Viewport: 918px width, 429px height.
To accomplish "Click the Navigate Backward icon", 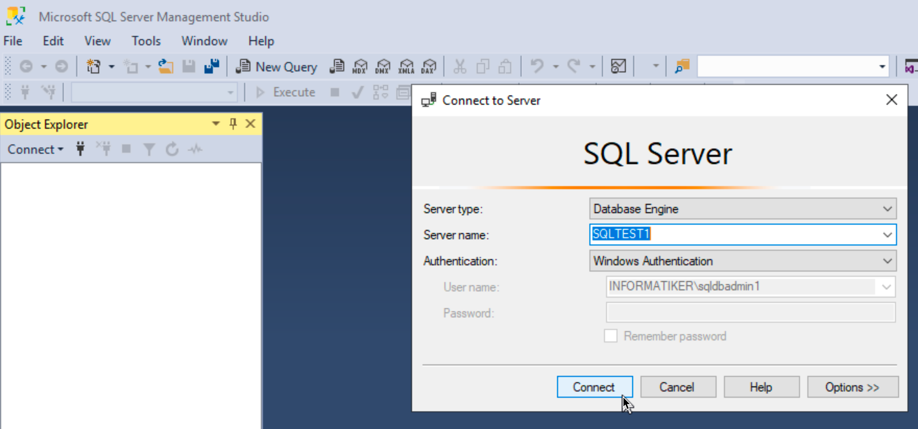I will (26, 66).
